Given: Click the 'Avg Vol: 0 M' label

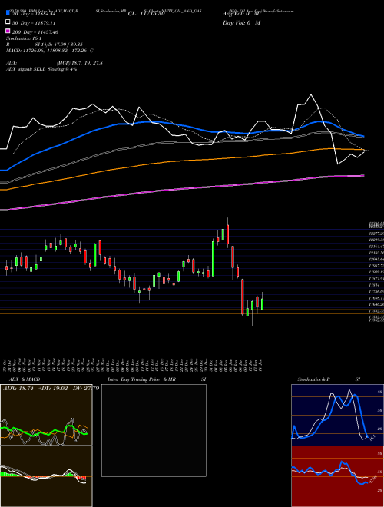Looking at the screenshot, I should tap(241, 14).
